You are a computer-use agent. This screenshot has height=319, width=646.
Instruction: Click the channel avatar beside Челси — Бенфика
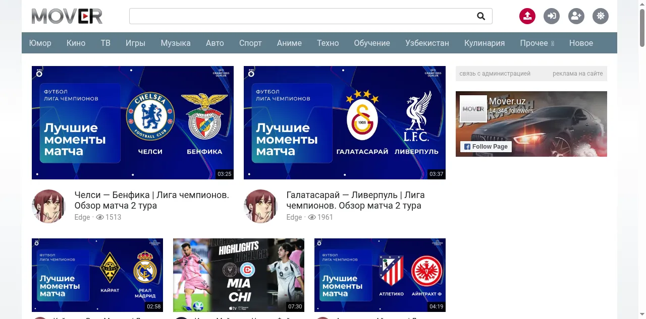tap(48, 206)
